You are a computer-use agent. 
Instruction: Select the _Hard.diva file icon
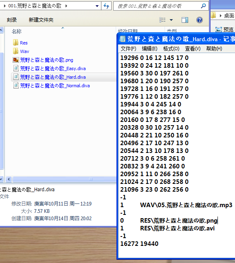tap(16, 77)
